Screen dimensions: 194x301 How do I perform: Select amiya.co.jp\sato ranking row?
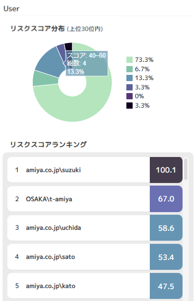point(95,257)
